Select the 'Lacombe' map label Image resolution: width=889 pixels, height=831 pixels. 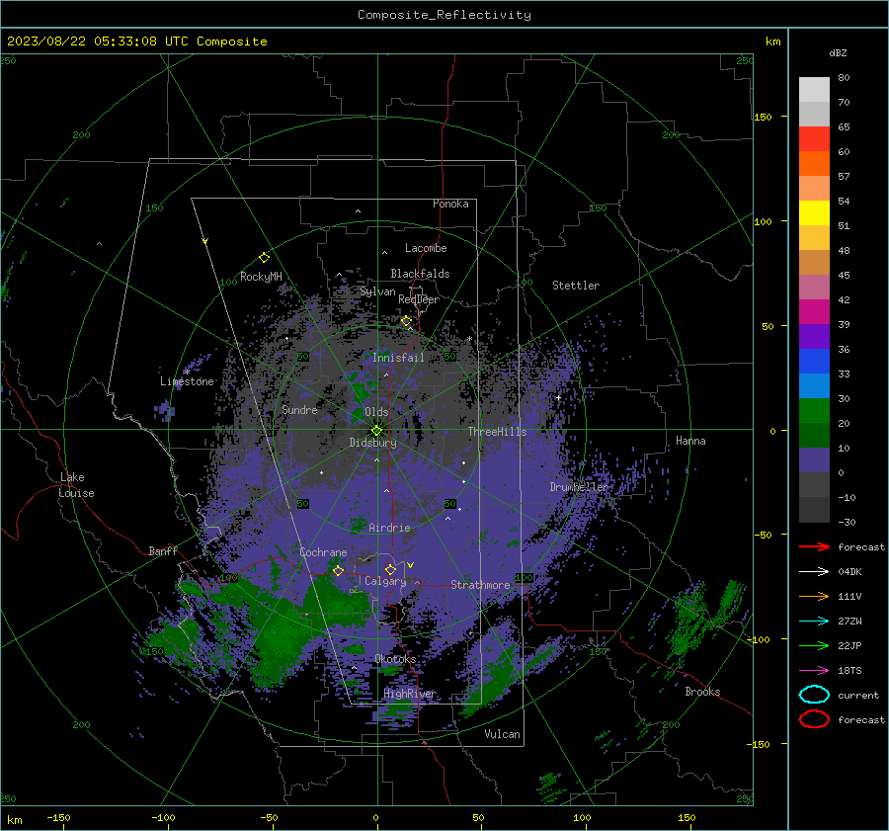pos(426,248)
